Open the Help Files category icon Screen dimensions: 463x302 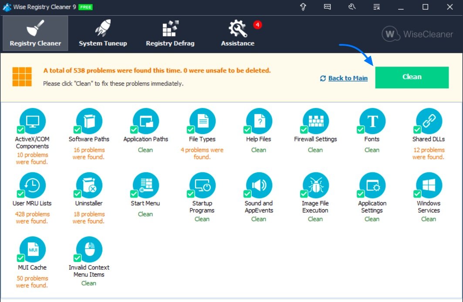click(259, 121)
